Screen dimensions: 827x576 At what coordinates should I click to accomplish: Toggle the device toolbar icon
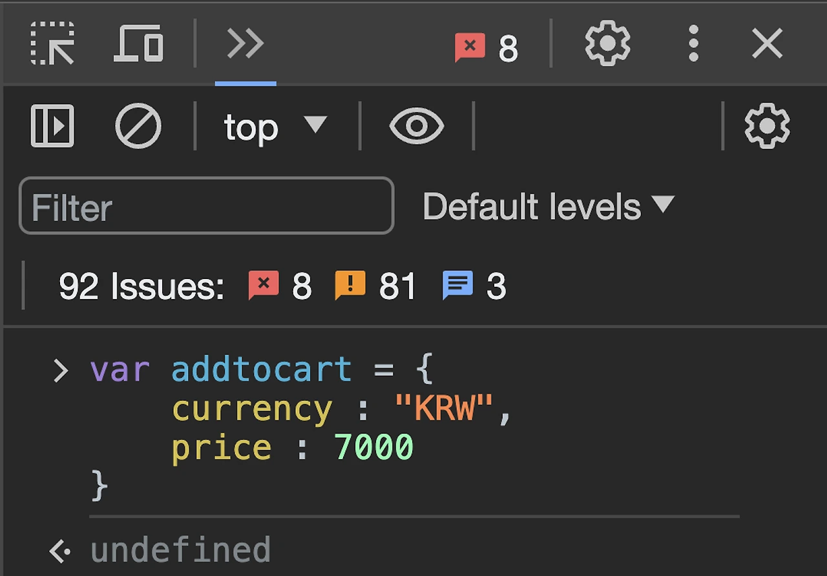pyautogui.click(x=138, y=44)
